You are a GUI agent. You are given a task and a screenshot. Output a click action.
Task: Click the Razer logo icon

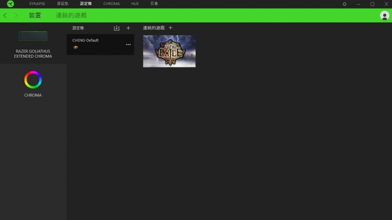point(11,4)
